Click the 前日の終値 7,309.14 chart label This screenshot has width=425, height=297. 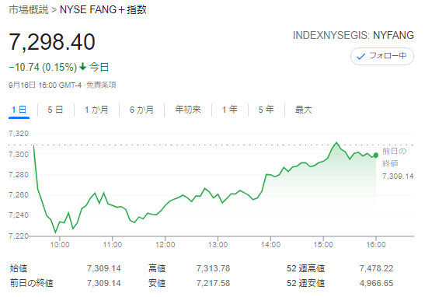398,163
